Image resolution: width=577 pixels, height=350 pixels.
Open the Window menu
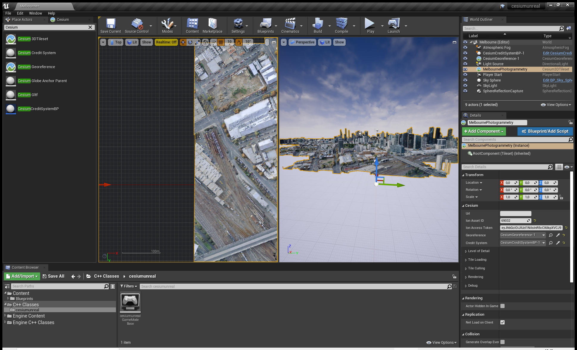[x=35, y=13]
